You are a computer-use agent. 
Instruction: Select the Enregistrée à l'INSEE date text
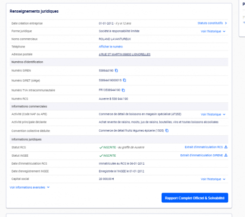click(122, 171)
